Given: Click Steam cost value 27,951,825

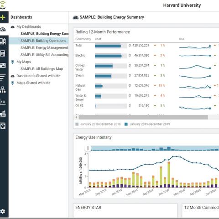Looking at the screenshot, I should coord(141,75).
